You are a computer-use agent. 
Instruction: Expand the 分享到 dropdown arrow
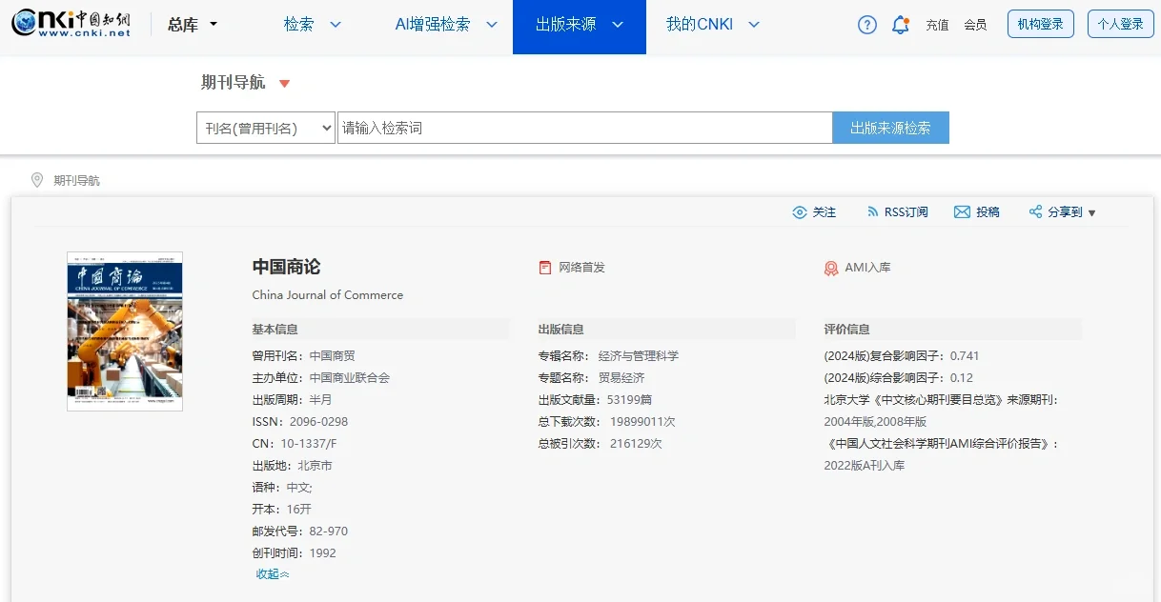(1092, 213)
